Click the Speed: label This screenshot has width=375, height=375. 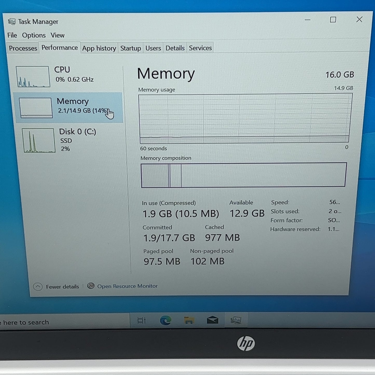280,202
